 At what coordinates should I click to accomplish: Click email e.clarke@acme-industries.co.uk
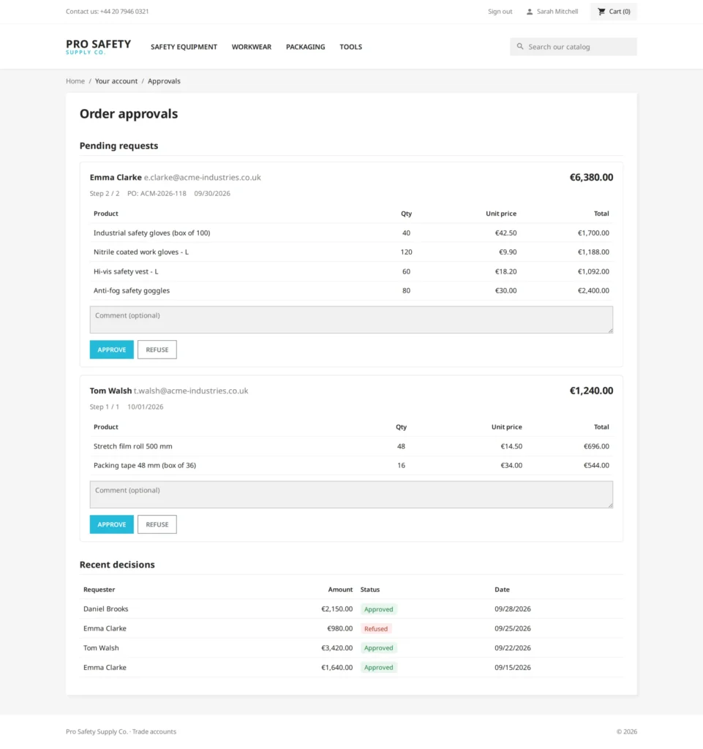pyautogui.click(x=203, y=177)
